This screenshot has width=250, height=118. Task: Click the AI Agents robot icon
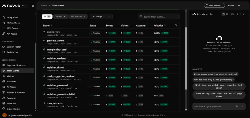click(4, 87)
